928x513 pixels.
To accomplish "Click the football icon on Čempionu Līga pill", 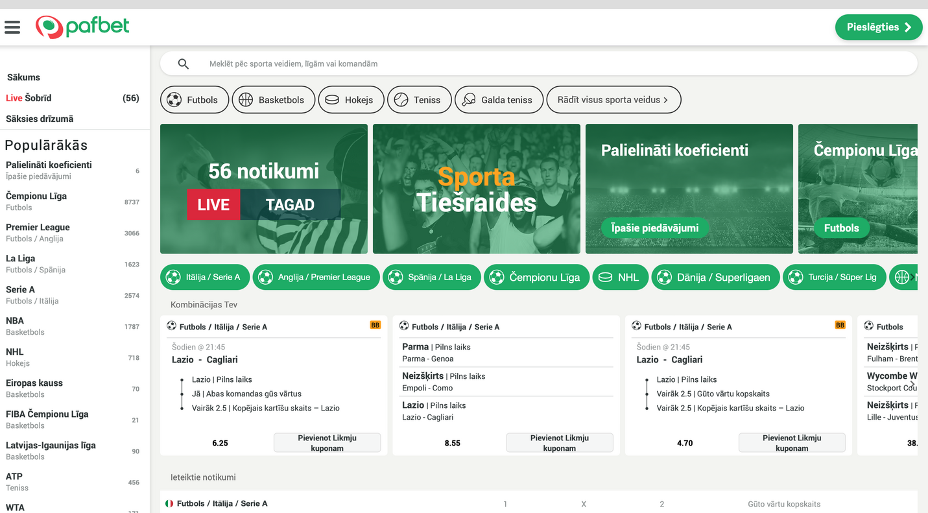I will tap(497, 278).
